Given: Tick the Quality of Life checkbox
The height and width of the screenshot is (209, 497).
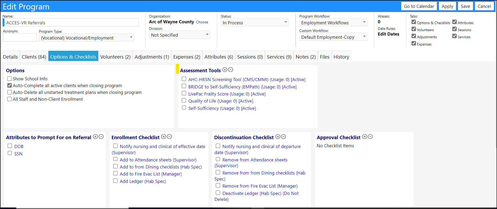Looking at the screenshot, I should 184,100.
